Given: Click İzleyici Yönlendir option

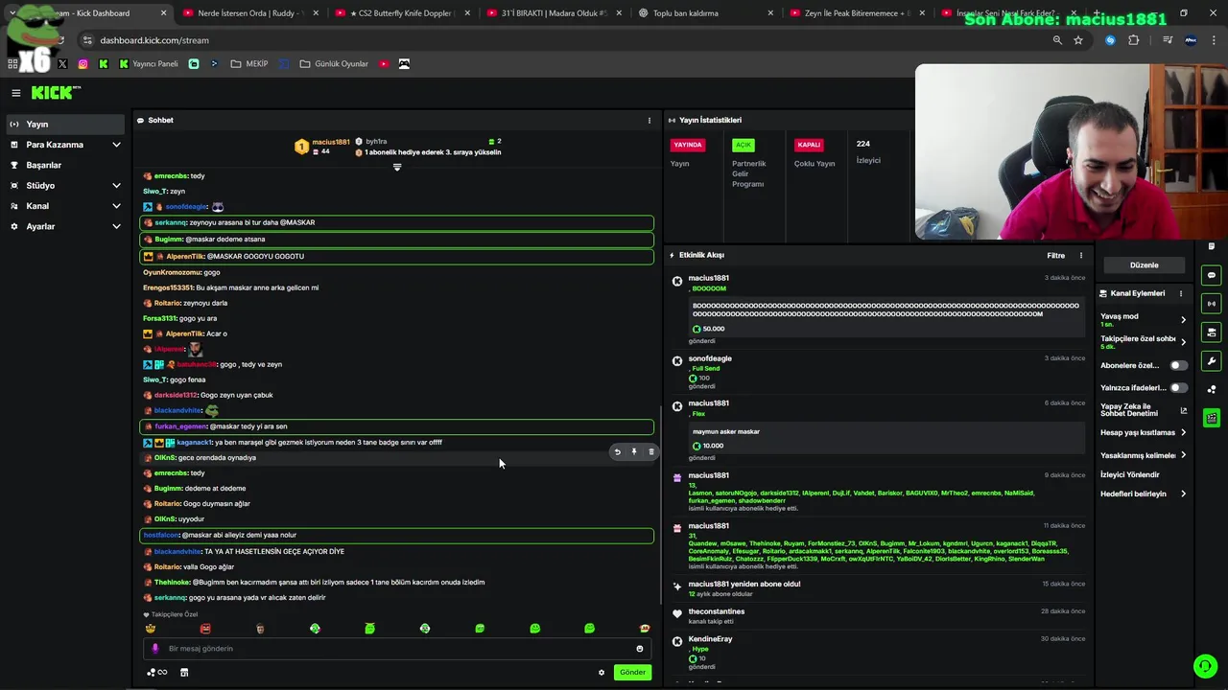Looking at the screenshot, I should click(x=1130, y=474).
